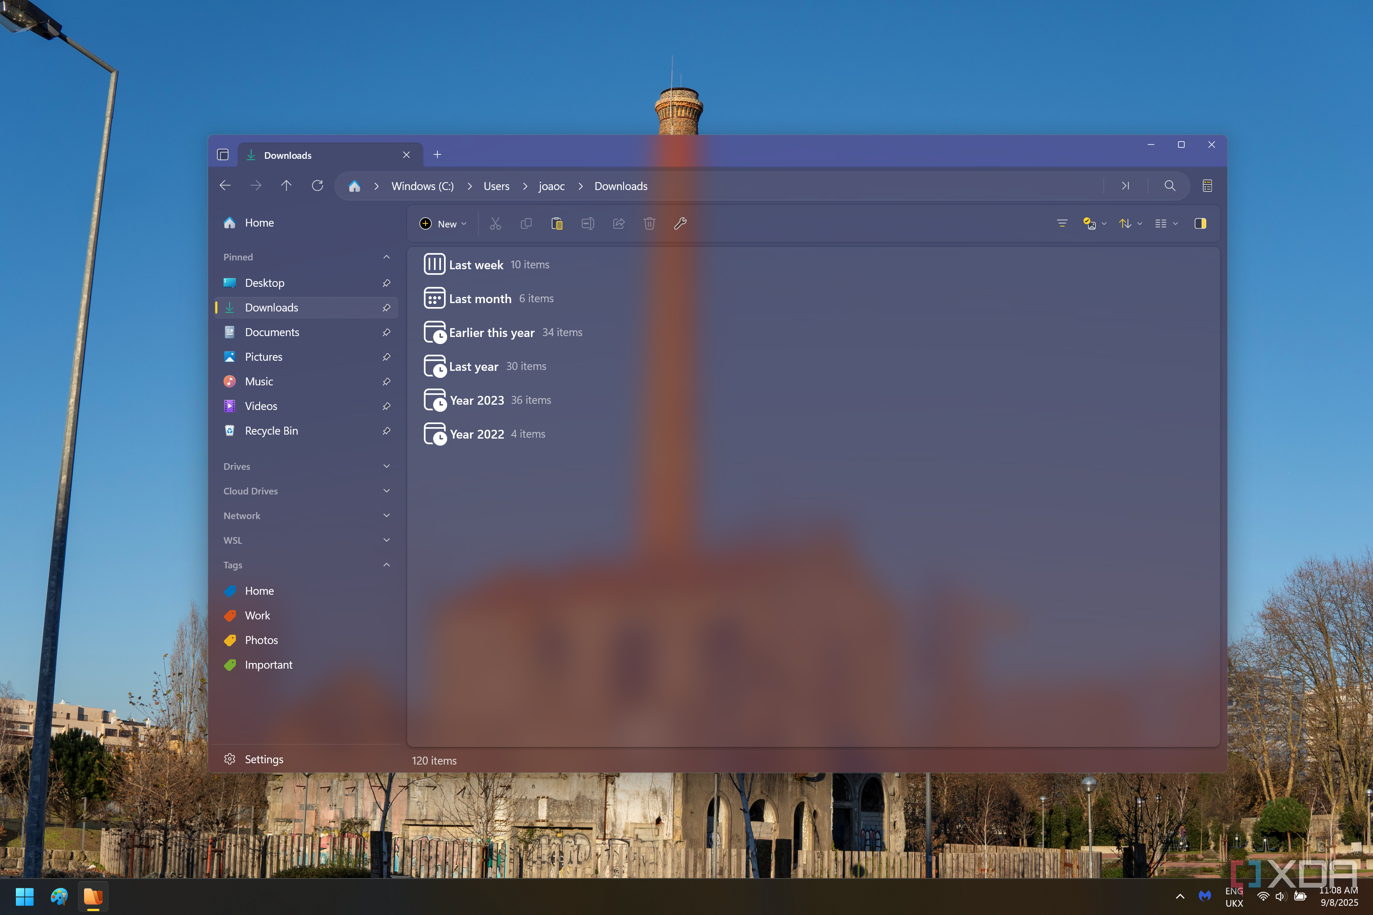Image resolution: width=1373 pixels, height=915 pixels.
Task: Unpin Pictures from sidebar
Action: tap(386, 357)
